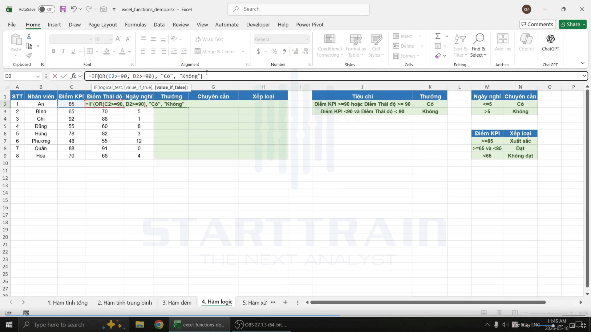
Task: Click the Fill Color bucket
Action: pos(107,51)
